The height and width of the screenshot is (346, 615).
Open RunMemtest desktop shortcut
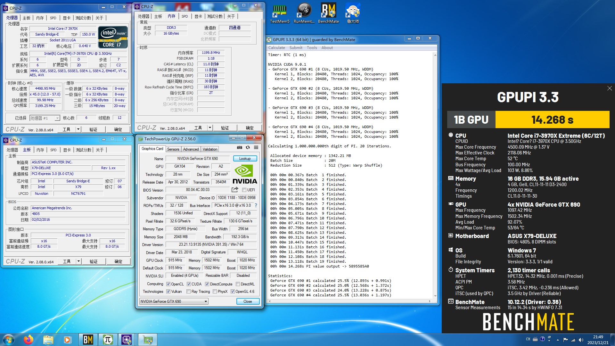[x=304, y=14]
